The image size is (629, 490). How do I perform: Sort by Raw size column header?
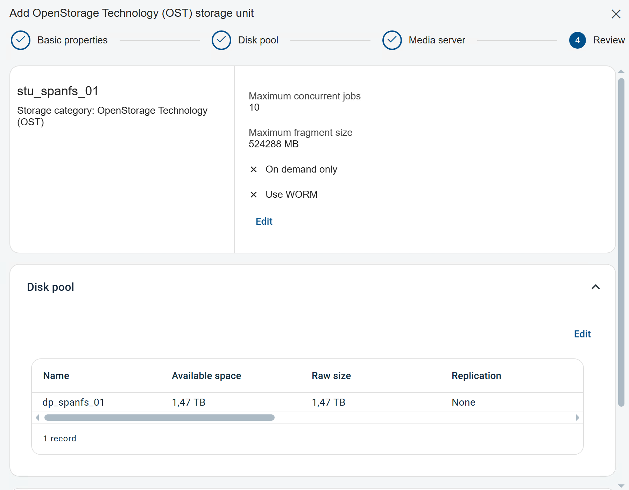point(331,376)
